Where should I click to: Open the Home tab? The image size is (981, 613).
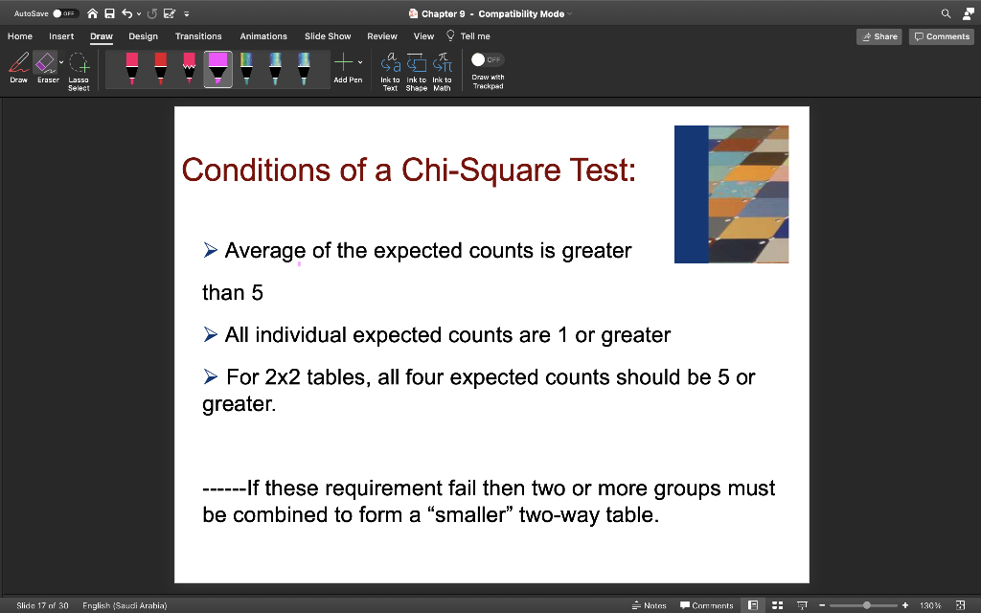[x=20, y=36]
